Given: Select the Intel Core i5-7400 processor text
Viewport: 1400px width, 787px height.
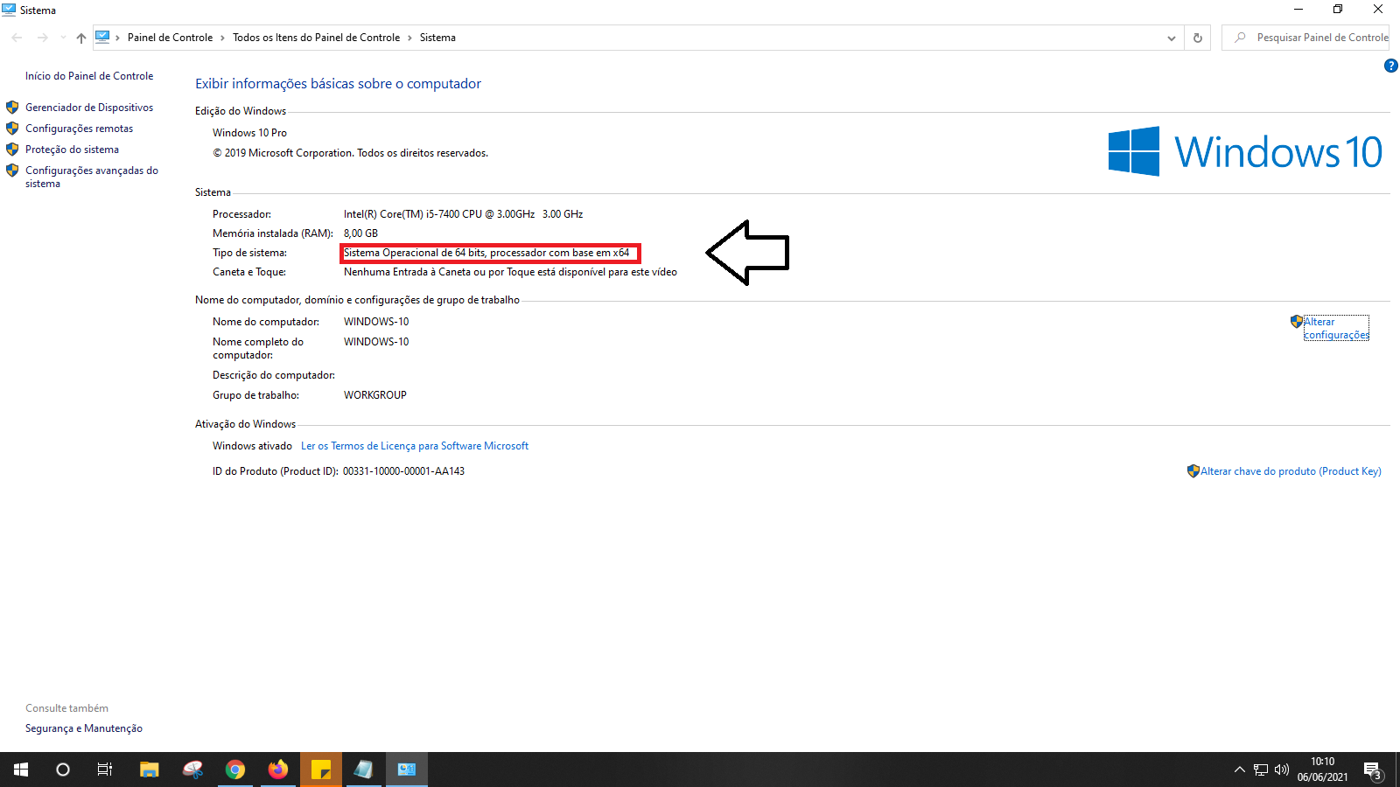Looking at the screenshot, I should click(x=463, y=214).
